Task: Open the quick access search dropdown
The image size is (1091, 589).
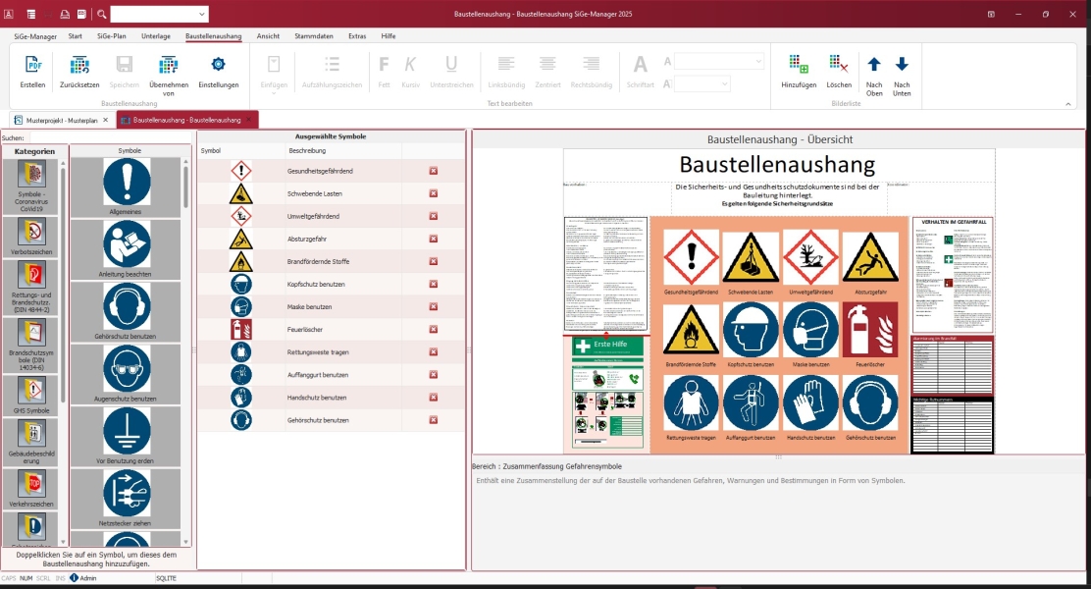Action: 201,14
